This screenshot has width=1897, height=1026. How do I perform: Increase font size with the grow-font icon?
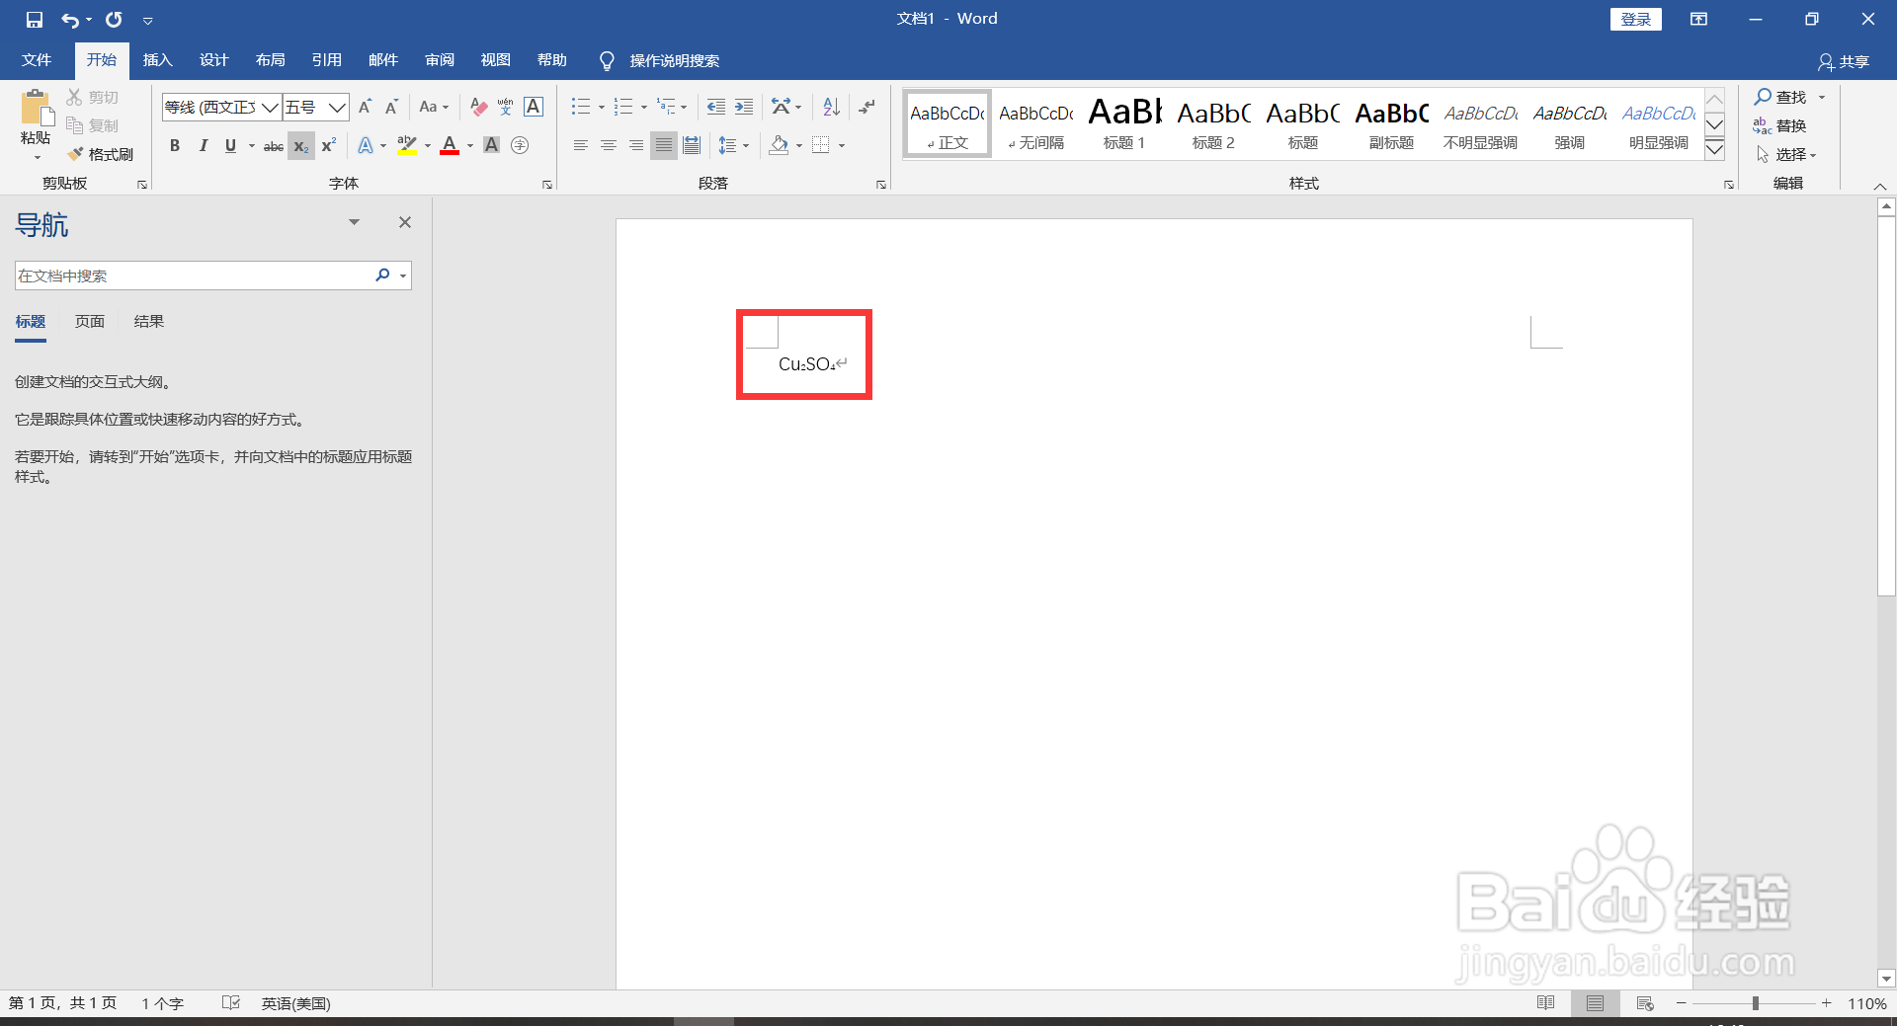[365, 107]
